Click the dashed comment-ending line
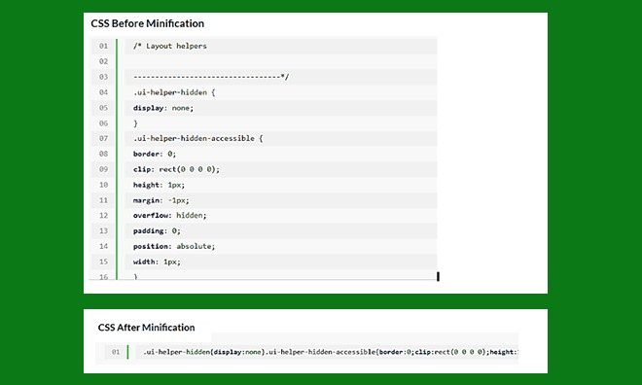The height and width of the screenshot is (385, 642). click(x=211, y=77)
